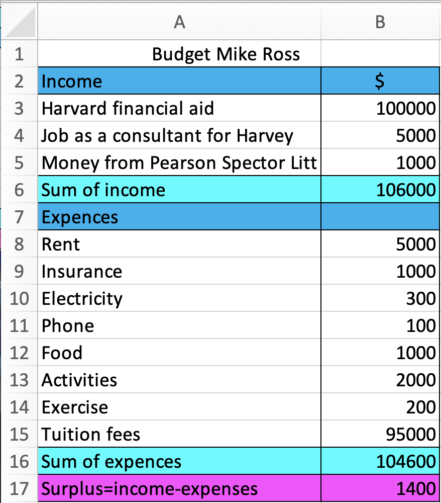Click the select-all corner triangle

coord(20,22)
